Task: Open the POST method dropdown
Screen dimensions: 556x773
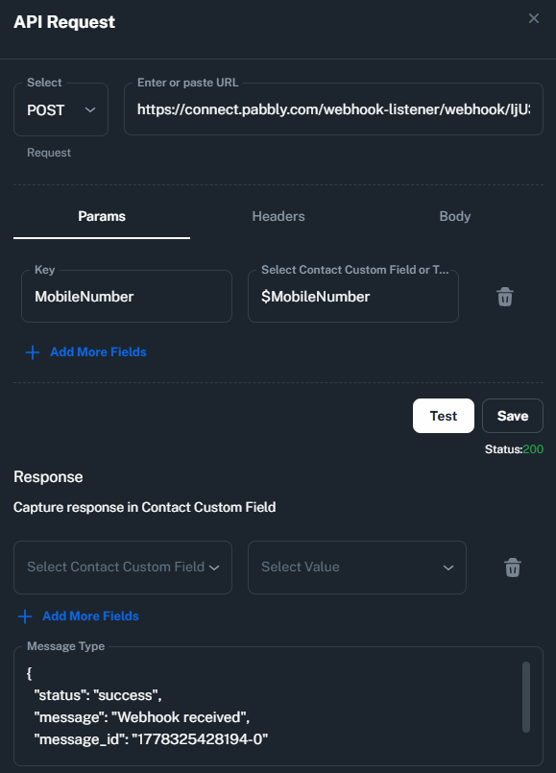Action: coord(60,109)
